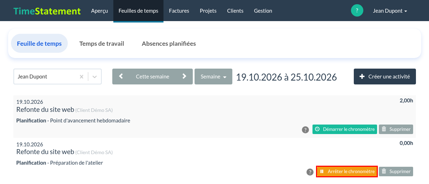Open Feuilles de temps in top navigation

click(138, 11)
